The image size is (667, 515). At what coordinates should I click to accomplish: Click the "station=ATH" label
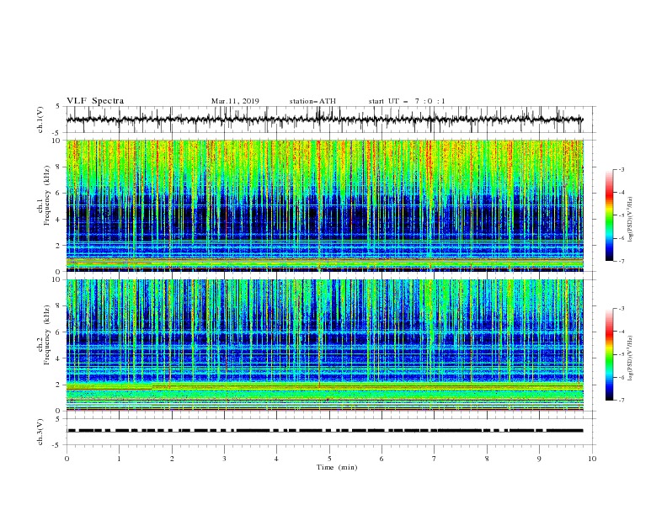point(312,101)
